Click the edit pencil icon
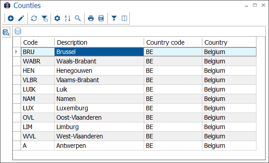The image size is (269, 163). click(x=21, y=18)
